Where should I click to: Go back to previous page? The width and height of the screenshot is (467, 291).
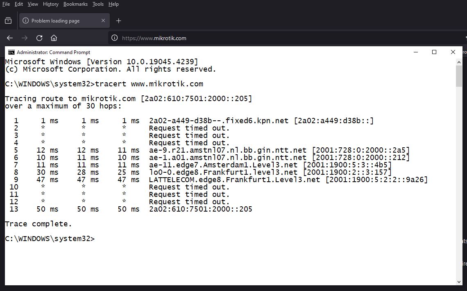(x=10, y=38)
